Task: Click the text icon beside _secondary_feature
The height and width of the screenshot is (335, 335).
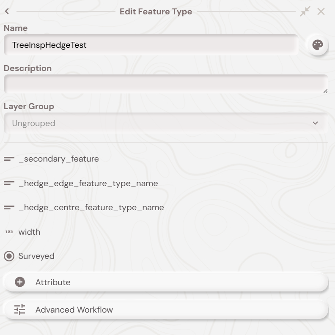Action: tap(9, 159)
